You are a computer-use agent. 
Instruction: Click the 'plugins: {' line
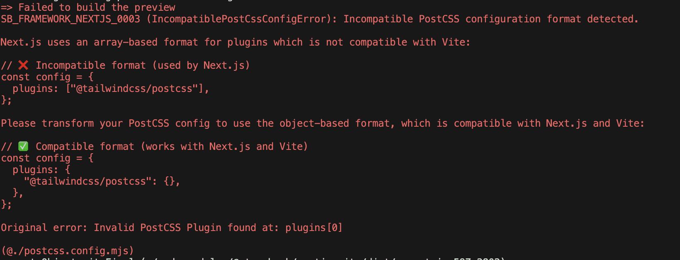pos(41,170)
